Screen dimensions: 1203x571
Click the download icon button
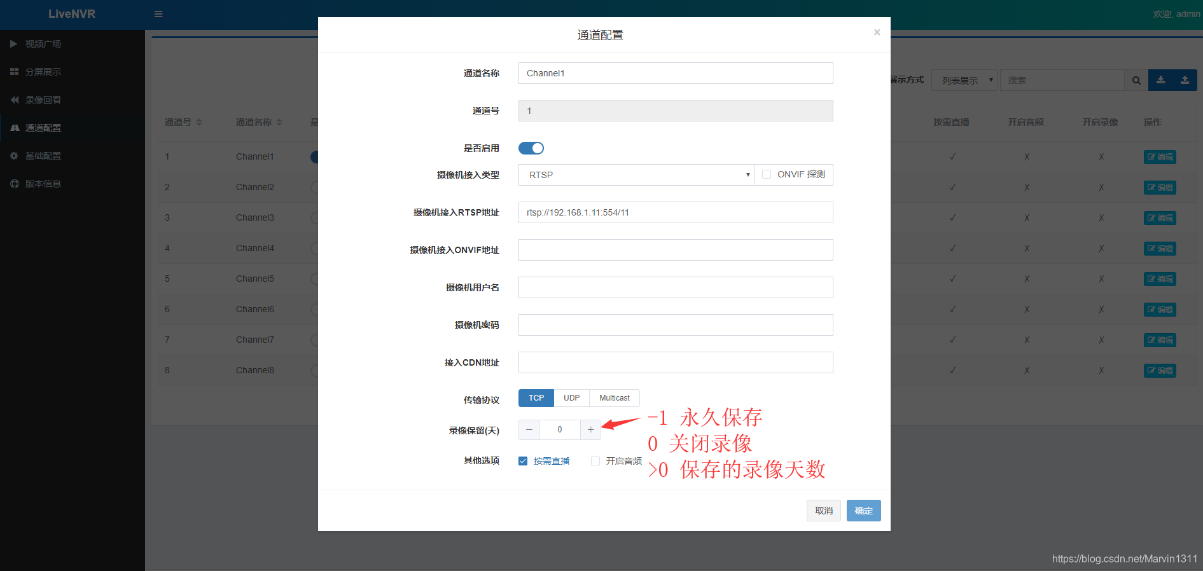1161,80
